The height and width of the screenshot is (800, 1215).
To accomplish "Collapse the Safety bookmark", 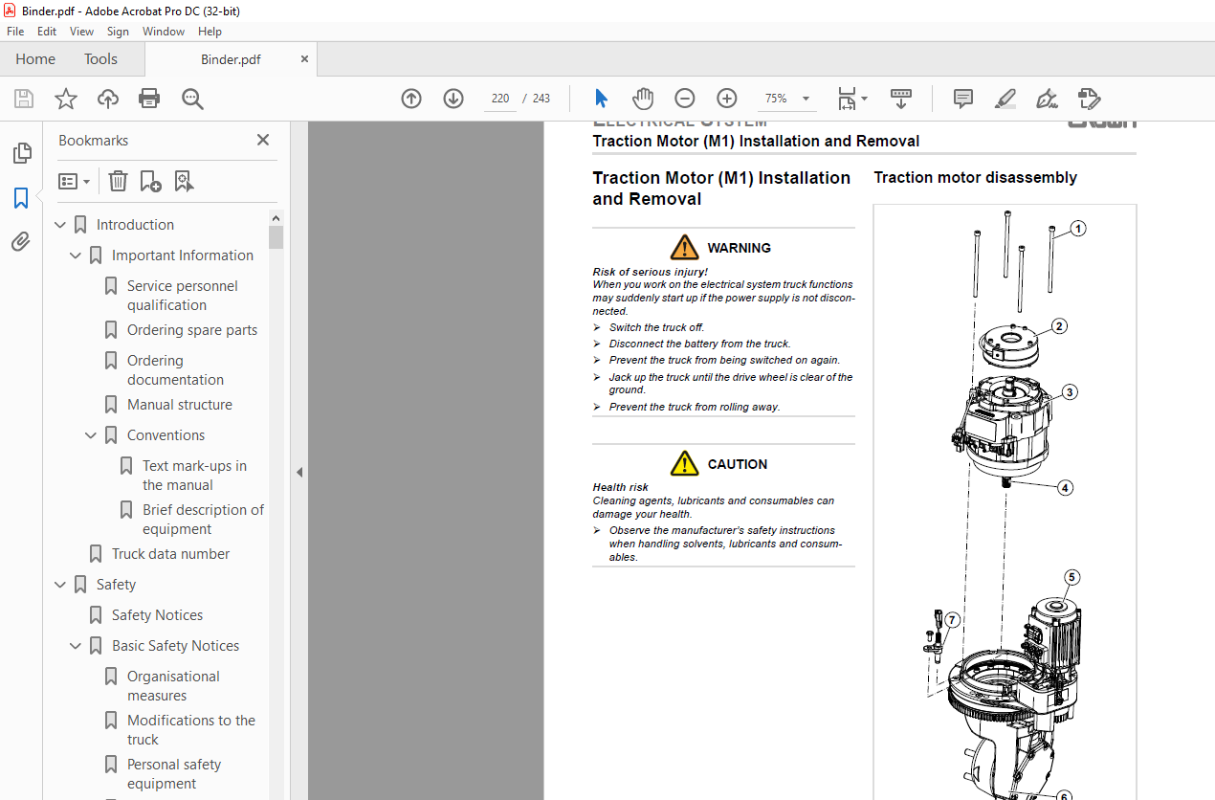I will [x=61, y=585].
